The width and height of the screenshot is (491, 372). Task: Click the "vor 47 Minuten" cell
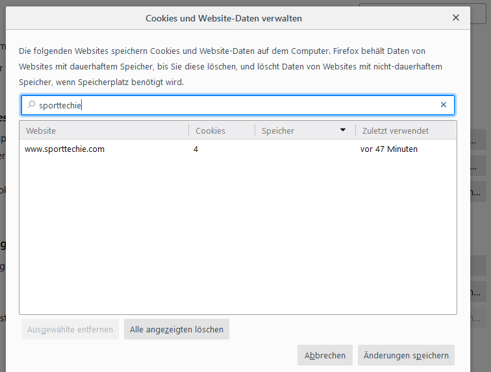(389, 149)
